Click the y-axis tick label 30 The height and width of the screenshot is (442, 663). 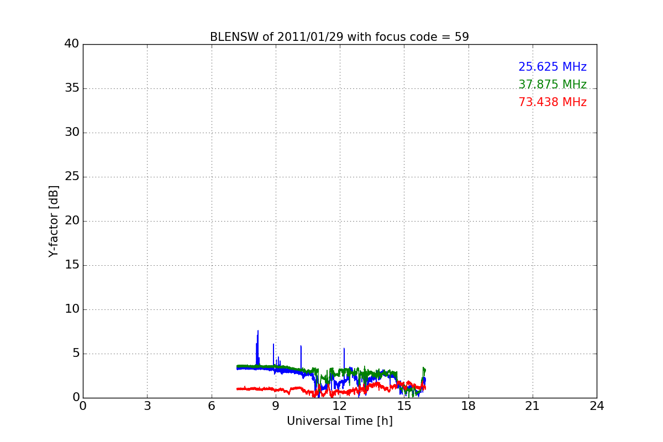[x=72, y=133]
